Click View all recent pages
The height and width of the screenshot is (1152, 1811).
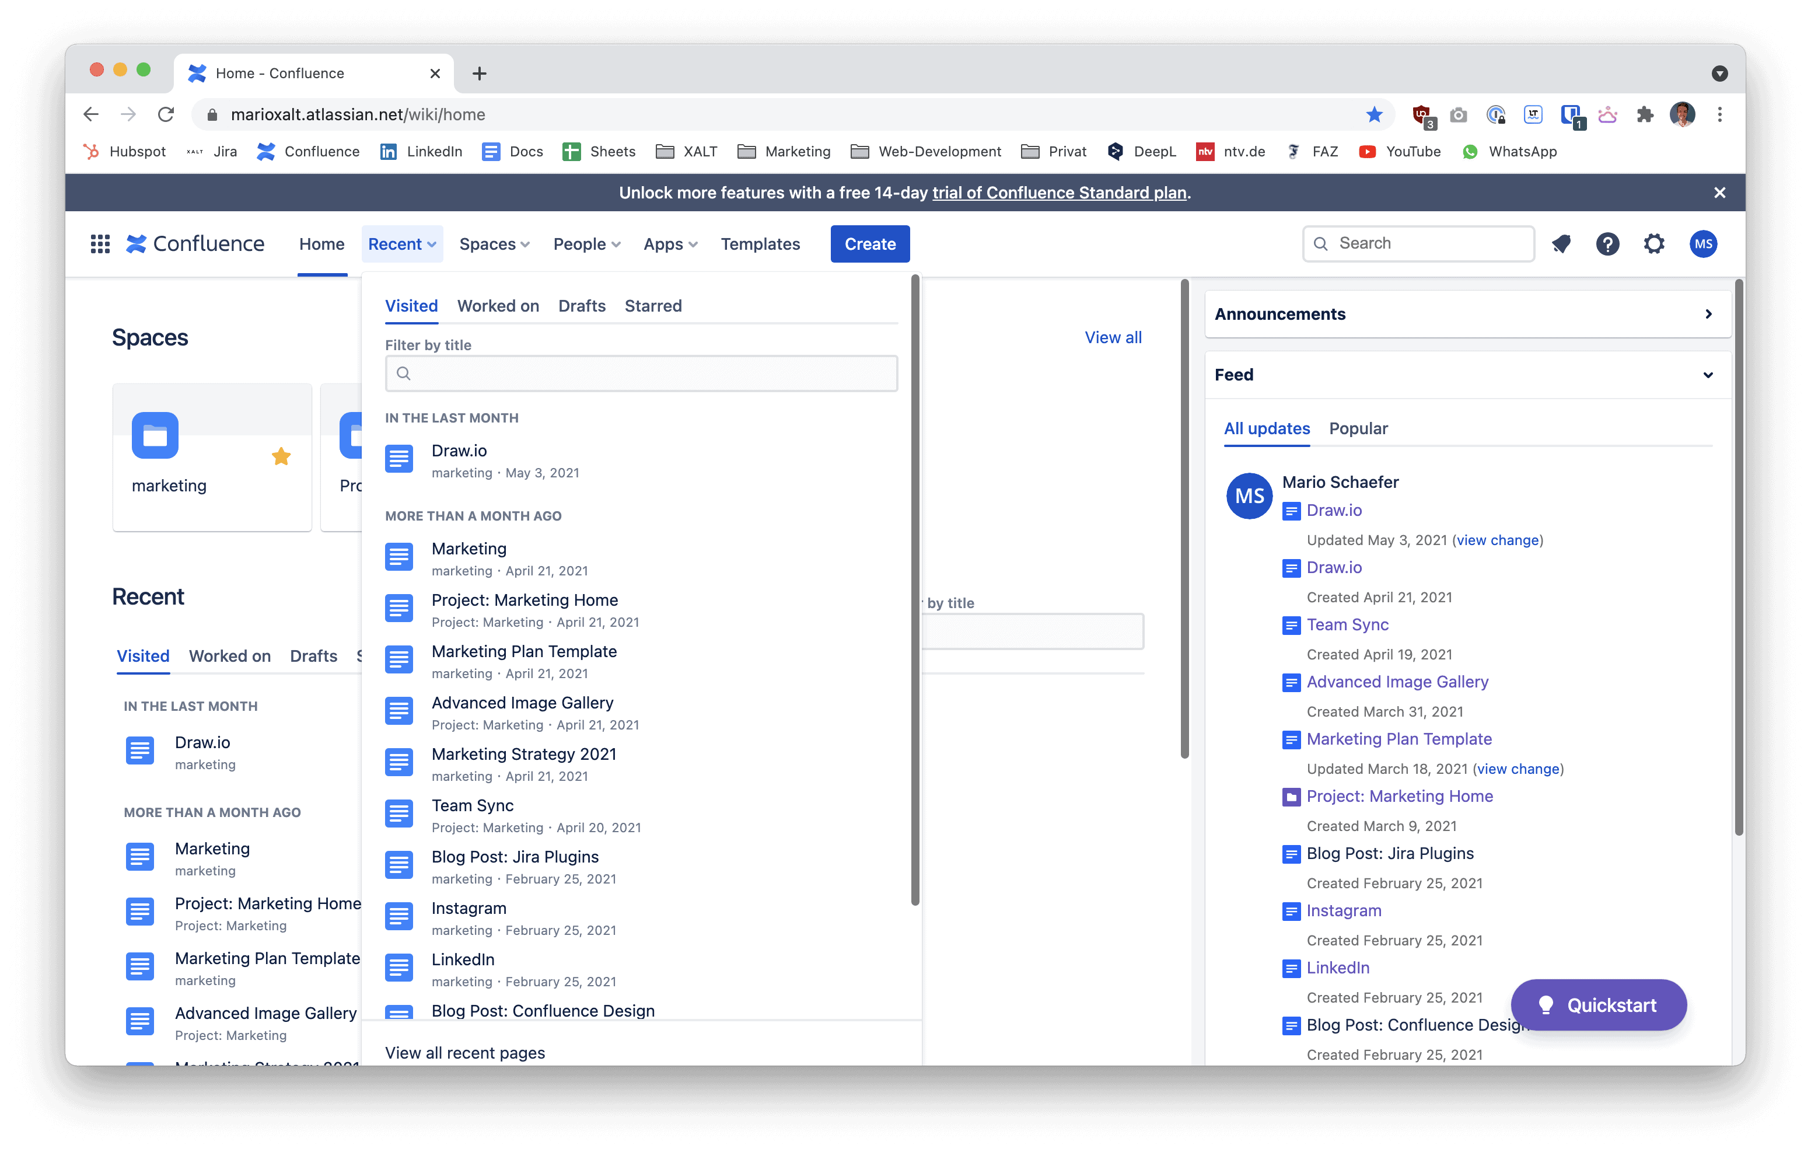[x=465, y=1053]
